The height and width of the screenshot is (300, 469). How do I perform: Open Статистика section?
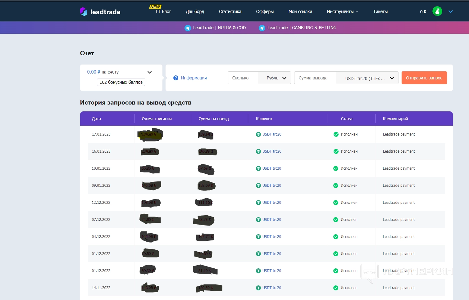230,11
